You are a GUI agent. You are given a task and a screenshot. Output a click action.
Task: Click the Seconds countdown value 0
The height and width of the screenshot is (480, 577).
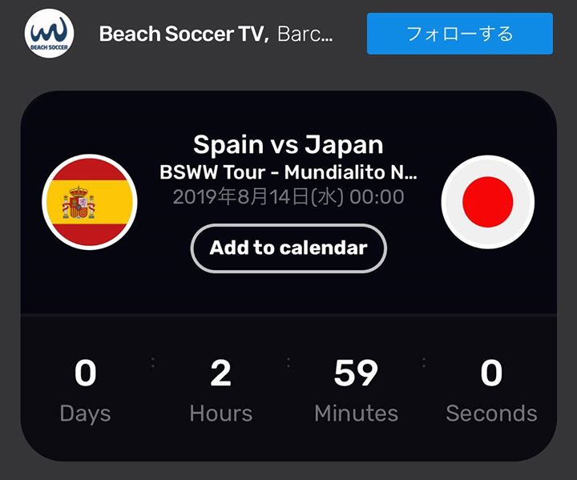[491, 373]
